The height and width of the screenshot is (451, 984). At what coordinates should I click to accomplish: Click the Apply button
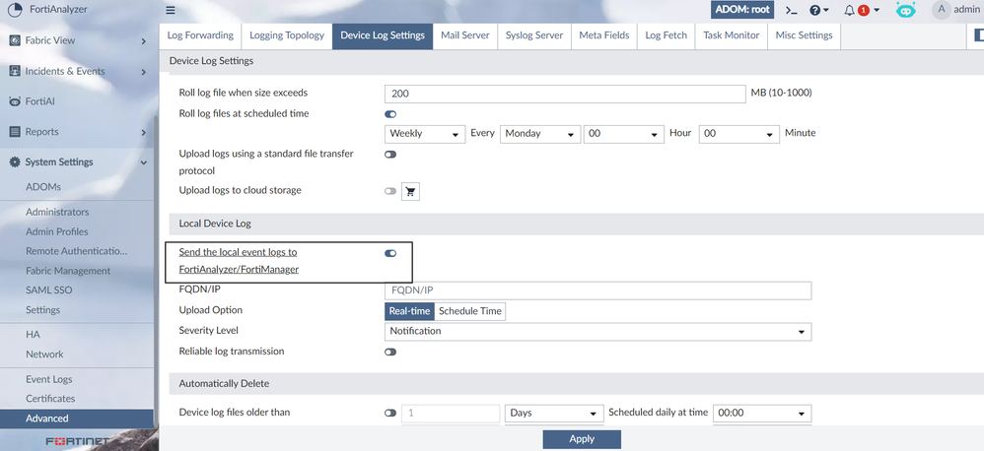tap(582, 439)
